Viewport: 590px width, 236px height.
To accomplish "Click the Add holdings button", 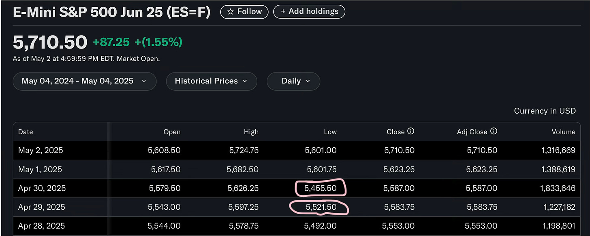I will 309,12.
